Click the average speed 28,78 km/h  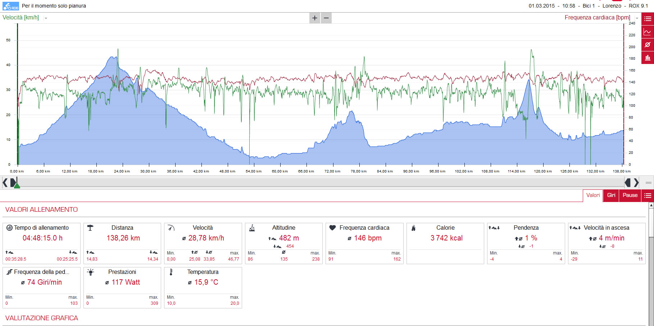(x=206, y=238)
